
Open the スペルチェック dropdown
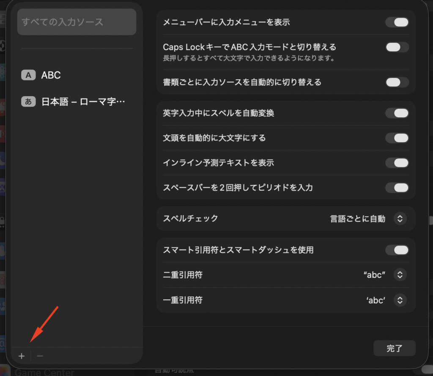pos(400,218)
